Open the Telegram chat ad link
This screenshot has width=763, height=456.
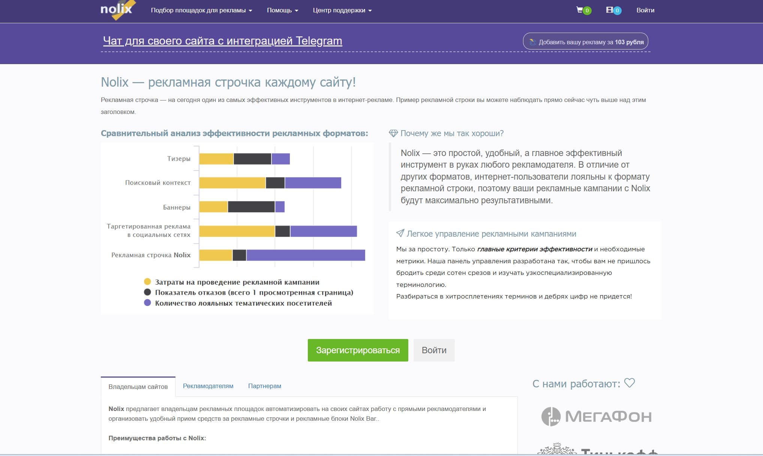tap(222, 41)
